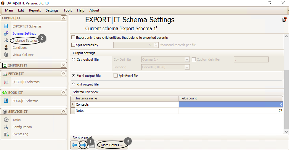Open the About menu
The image size is (289, 150).
[94, 10]
